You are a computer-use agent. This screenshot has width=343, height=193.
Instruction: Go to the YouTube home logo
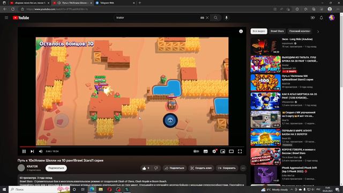click(x=21, y=18)
